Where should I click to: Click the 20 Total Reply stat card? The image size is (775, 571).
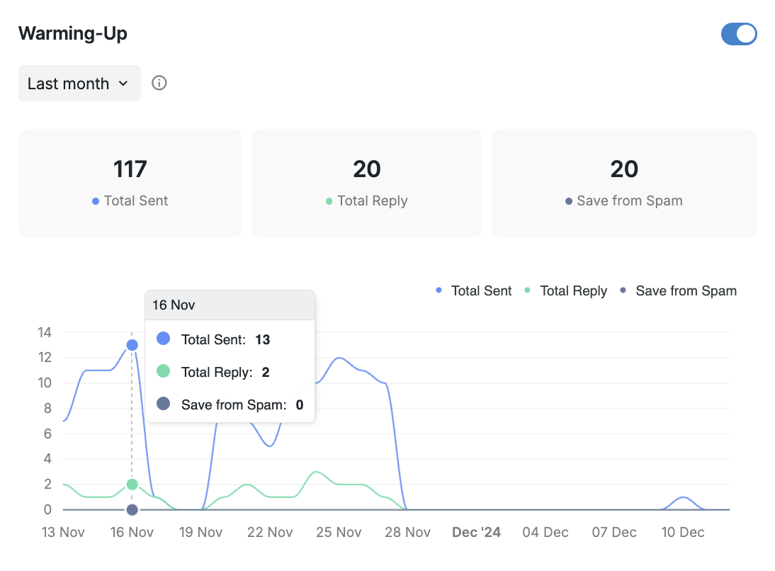[366, 183]
